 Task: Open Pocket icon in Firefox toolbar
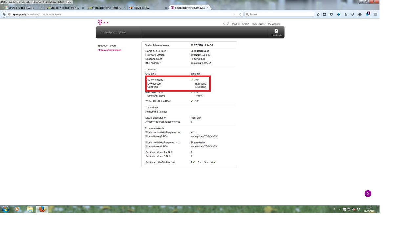(331, 14)
